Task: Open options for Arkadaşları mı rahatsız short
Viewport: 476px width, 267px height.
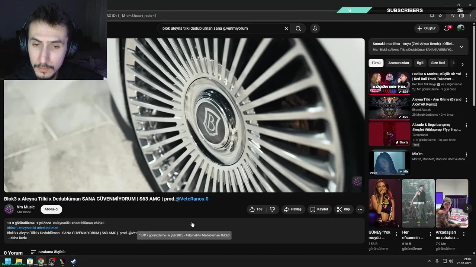Action: [464, 234]
